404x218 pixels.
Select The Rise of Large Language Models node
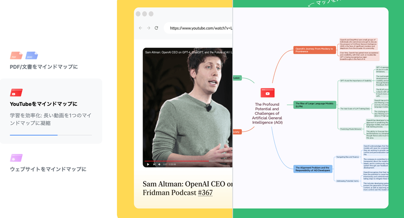[314, 104]
